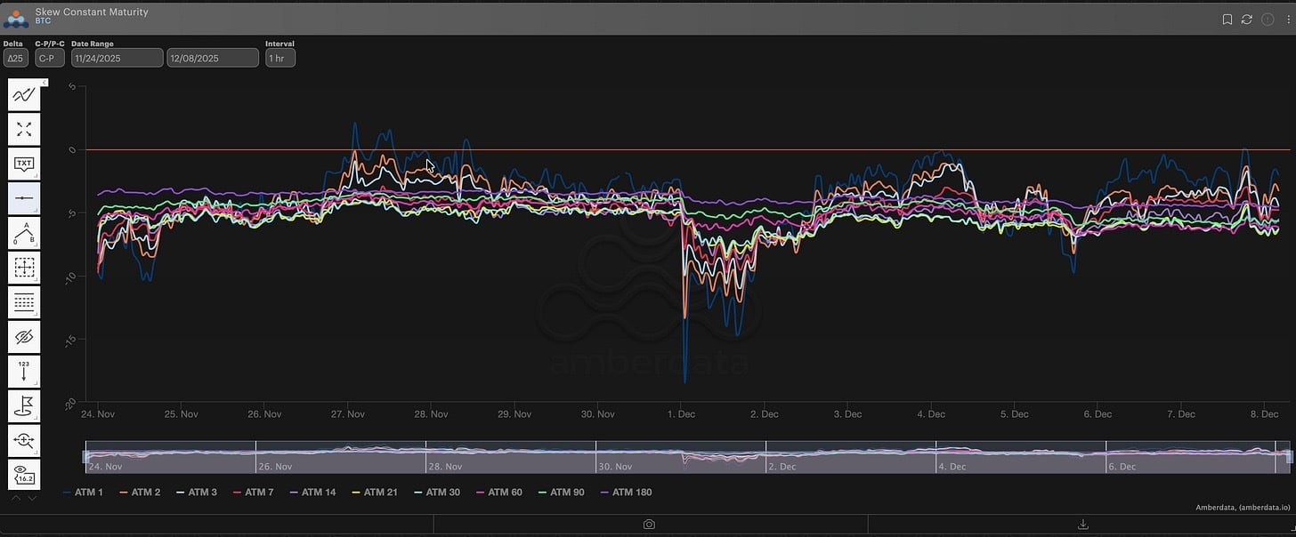Click the info icon in the top bar
This screenshot has height=537, width=1296.
click(x=1265, y=19)
